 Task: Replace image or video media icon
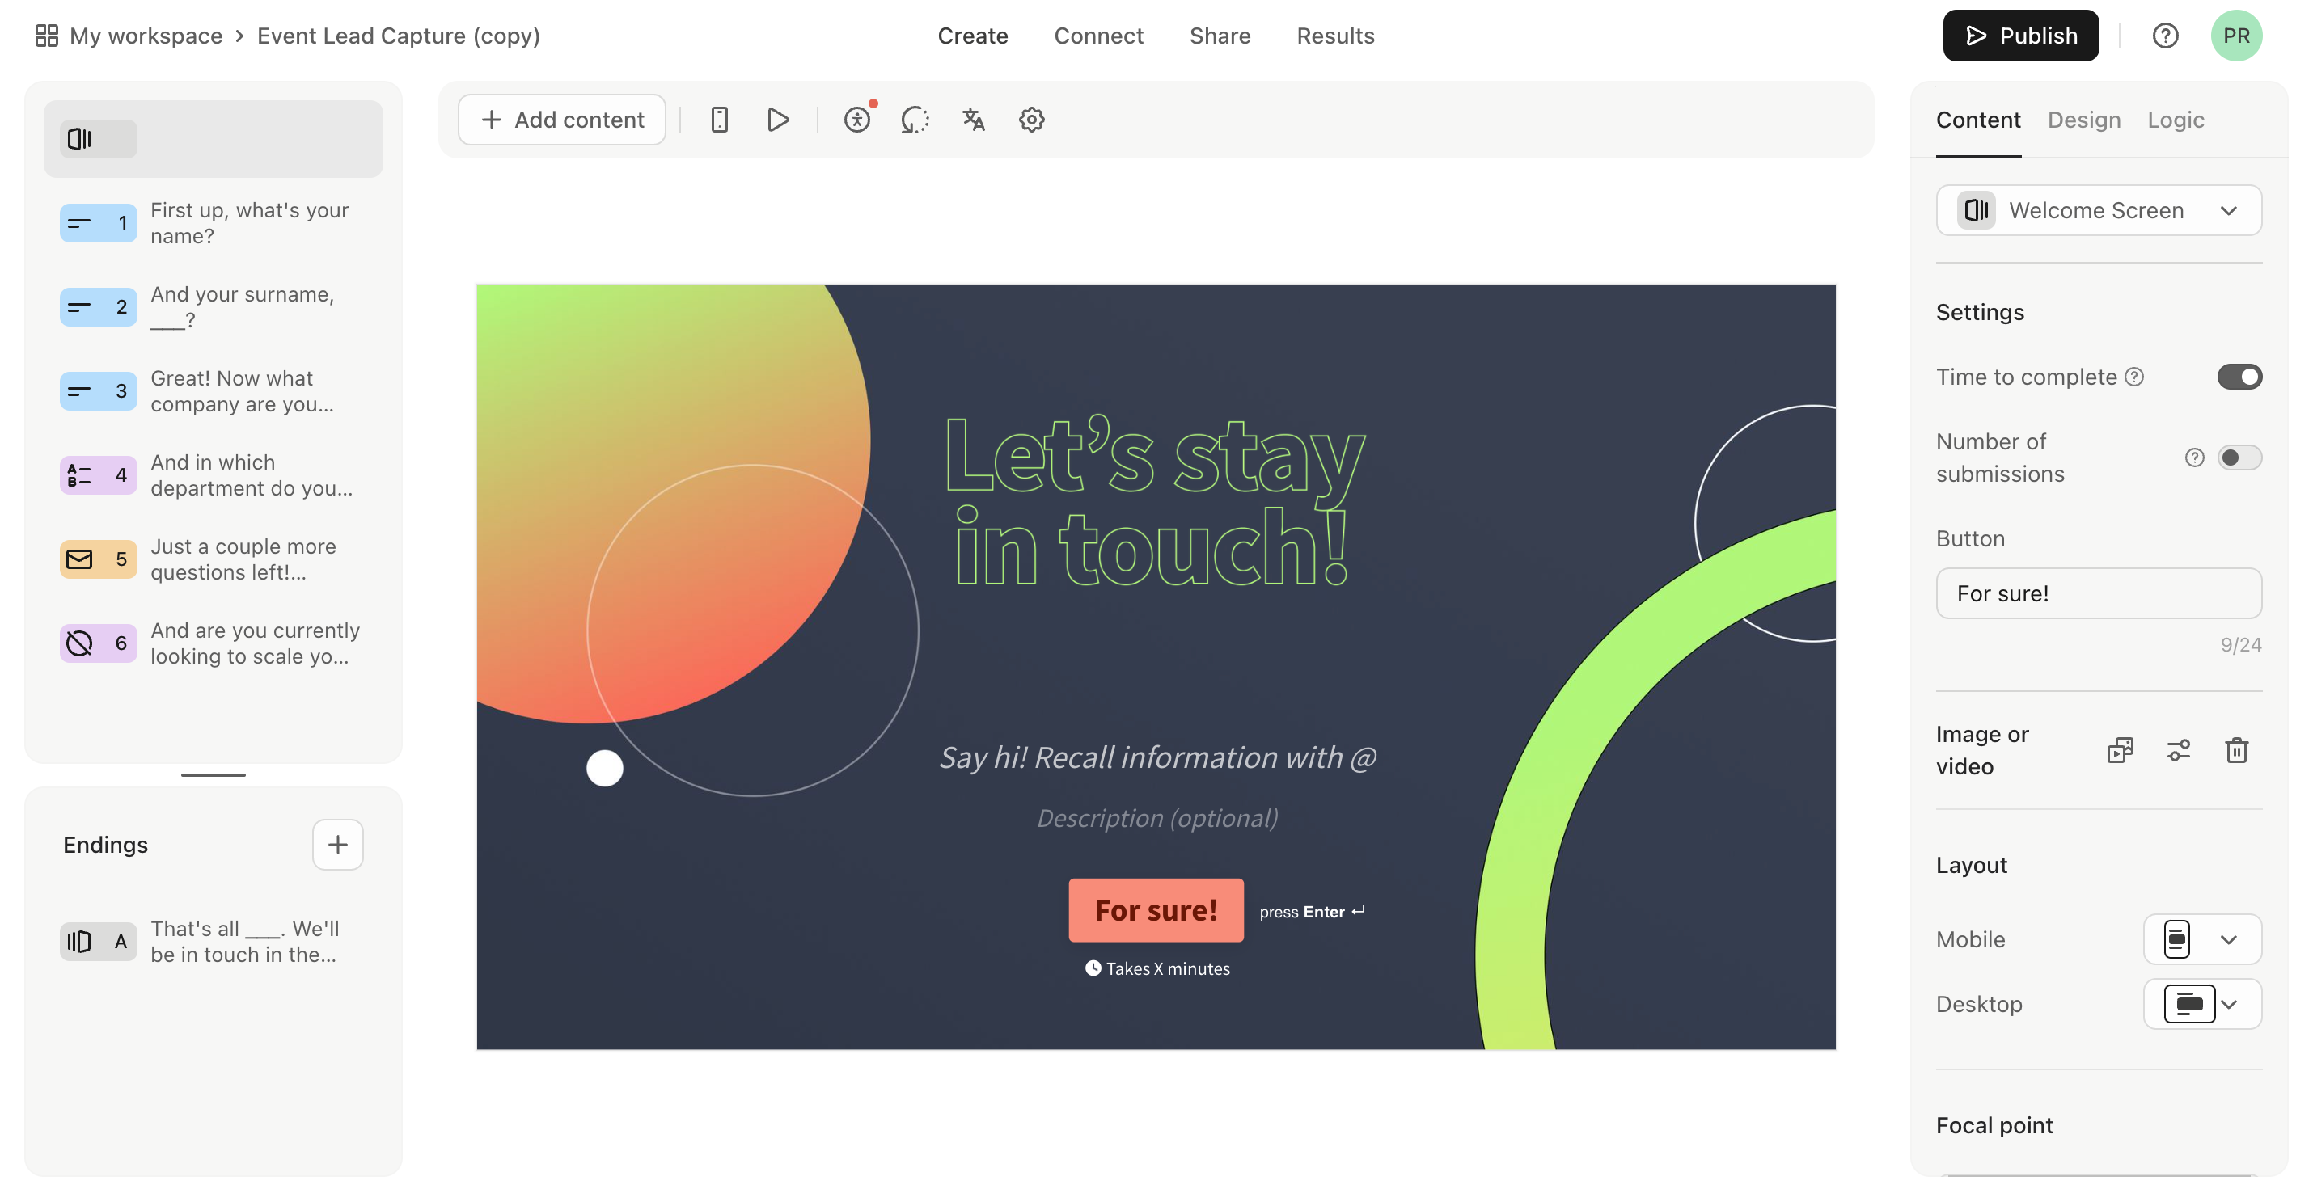coord(2120,750)
